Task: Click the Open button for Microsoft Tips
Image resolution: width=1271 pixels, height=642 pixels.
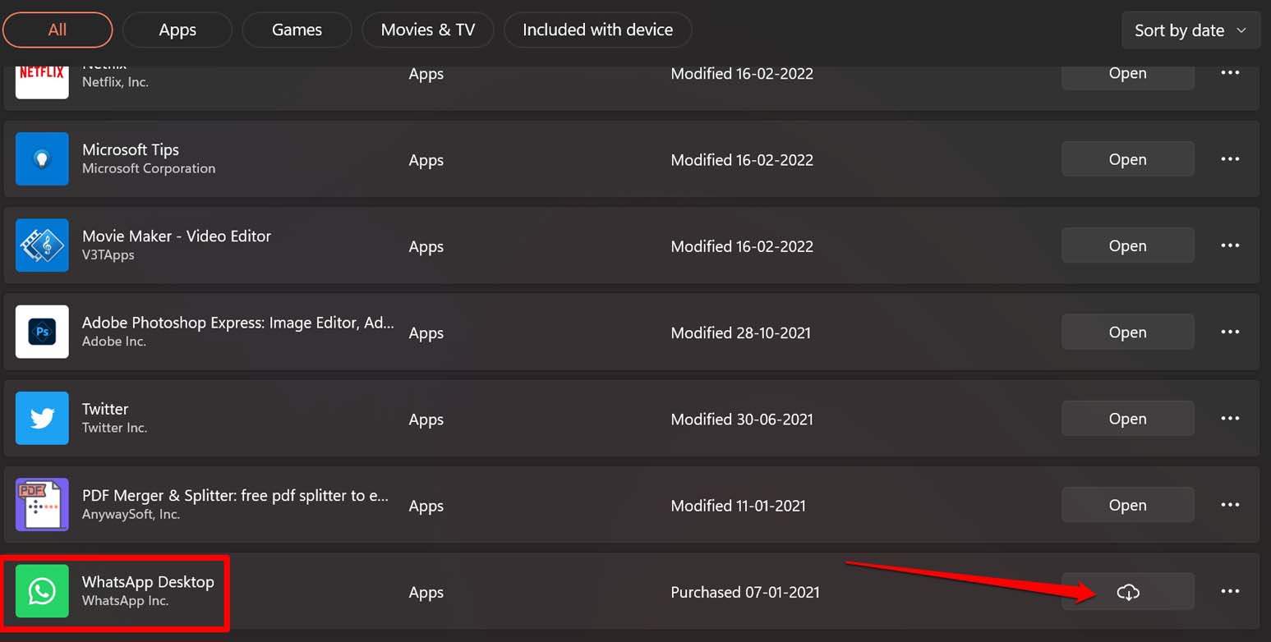Action: [x=1127, y=158]
